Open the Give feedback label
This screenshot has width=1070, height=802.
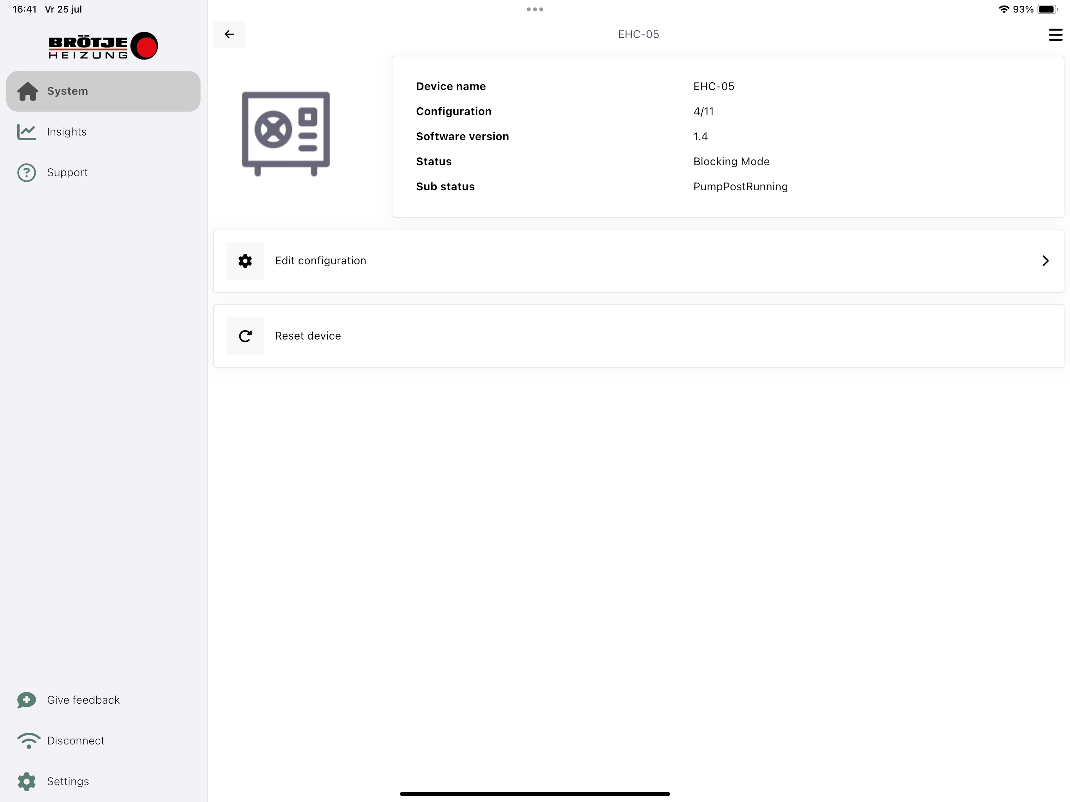(x=83, y=700)
